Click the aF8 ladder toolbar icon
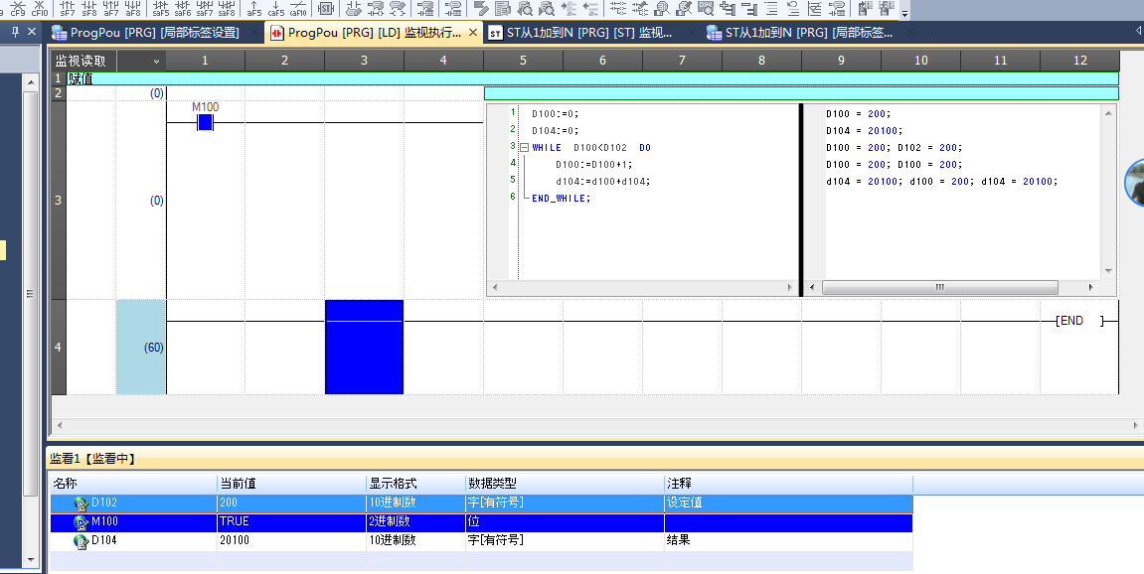The image size is (1144, 574). tap(132, 9)
